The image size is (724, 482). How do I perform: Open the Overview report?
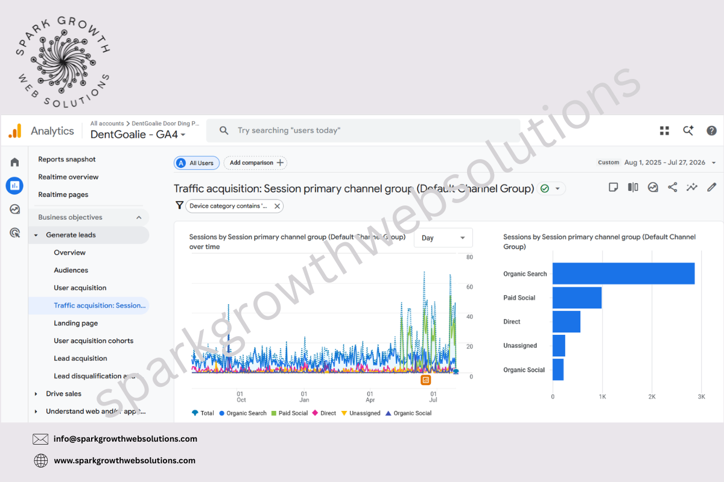pos(69,252)
